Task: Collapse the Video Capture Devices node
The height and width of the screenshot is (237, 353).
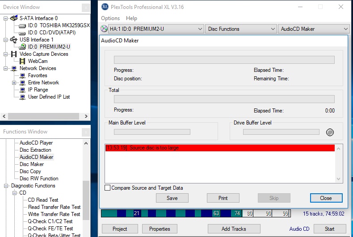Action: 5,54
